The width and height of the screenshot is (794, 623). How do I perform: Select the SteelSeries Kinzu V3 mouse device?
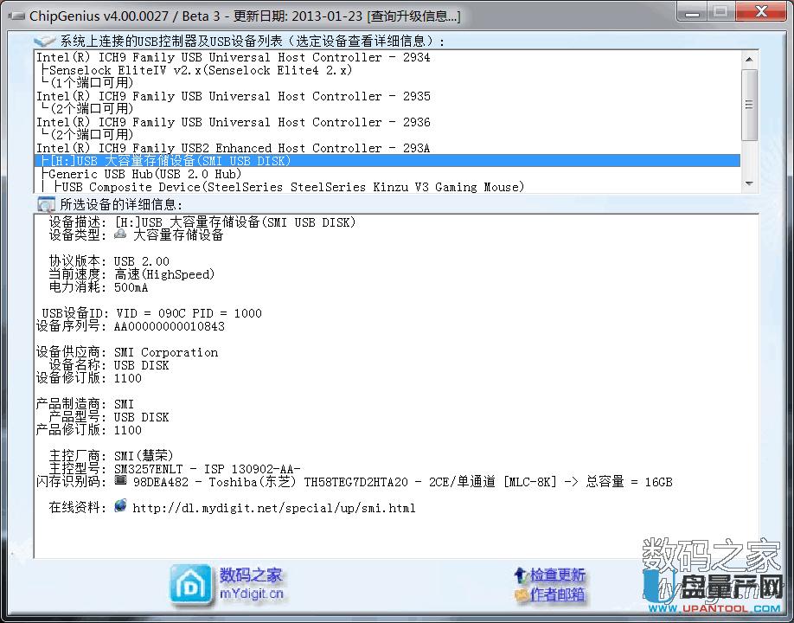click(293, 187)
